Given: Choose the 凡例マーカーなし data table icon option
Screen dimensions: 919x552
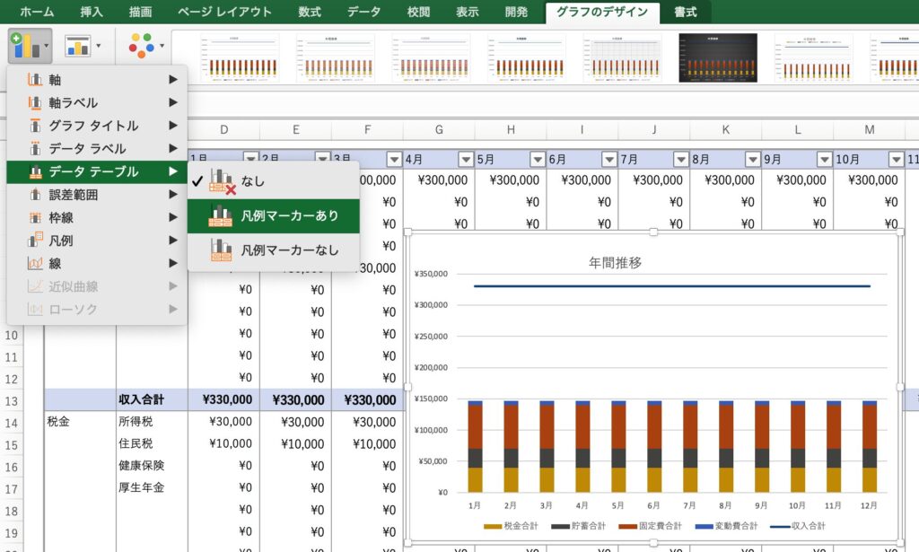Looking at the screenshot, I should tap(221, 250).
